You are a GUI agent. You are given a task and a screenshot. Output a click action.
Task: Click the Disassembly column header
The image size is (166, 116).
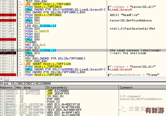tap(82, 87)
